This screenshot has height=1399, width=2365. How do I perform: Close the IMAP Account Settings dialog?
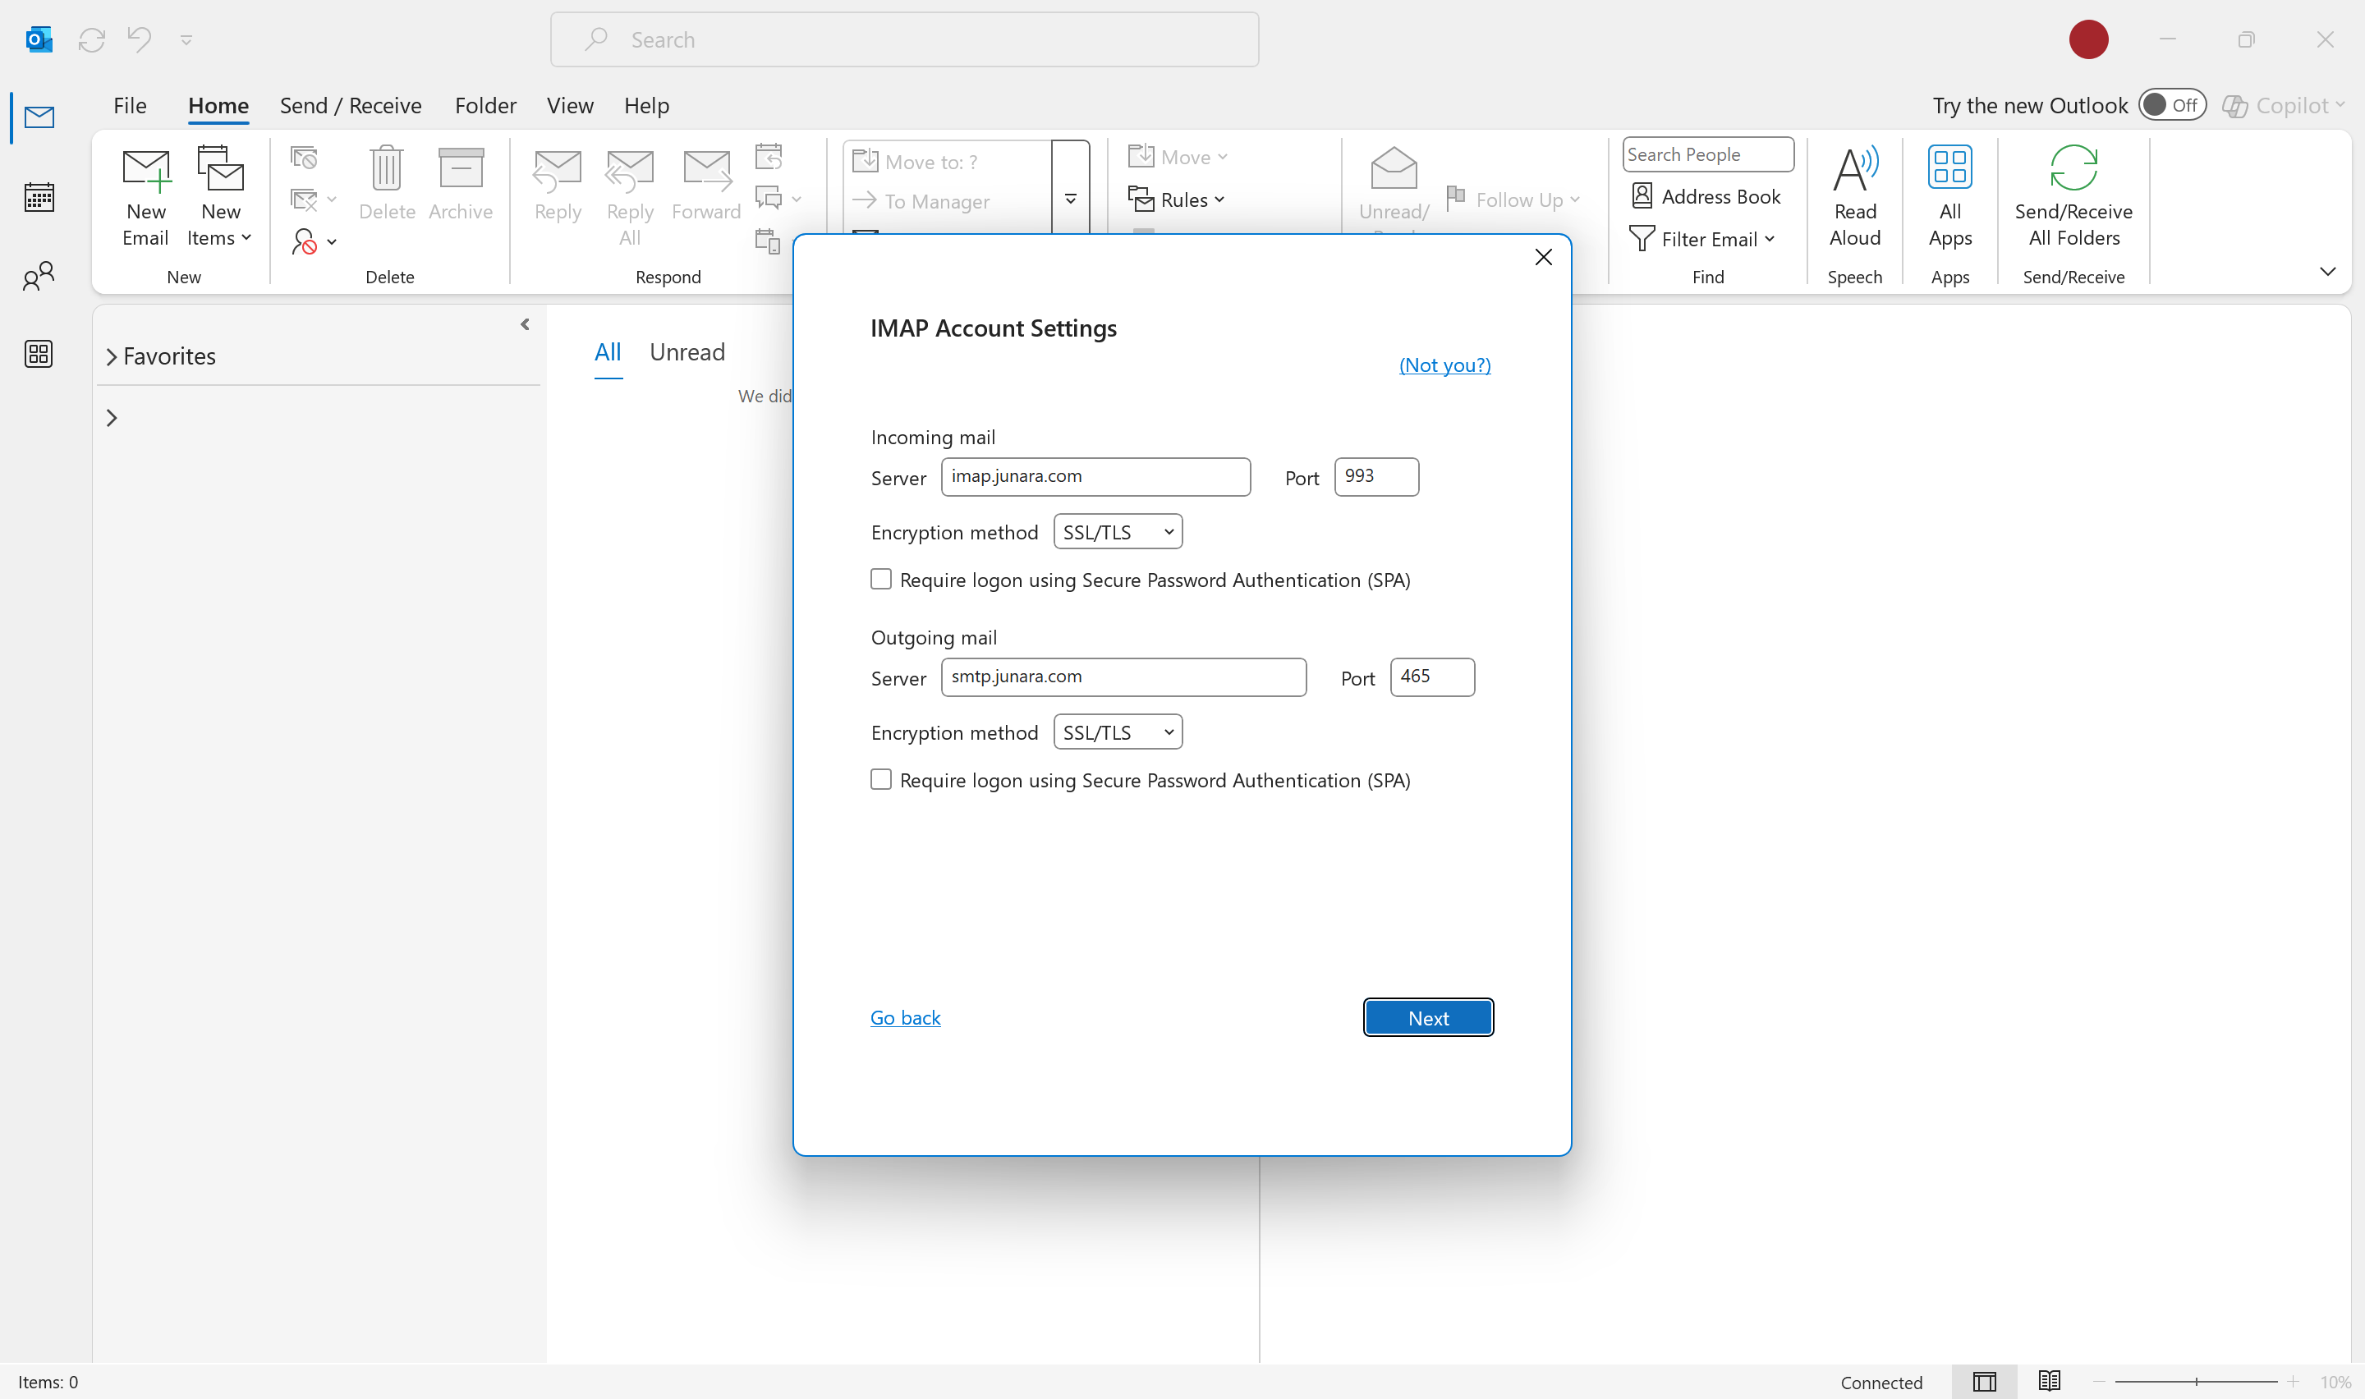coord(1543,257)
